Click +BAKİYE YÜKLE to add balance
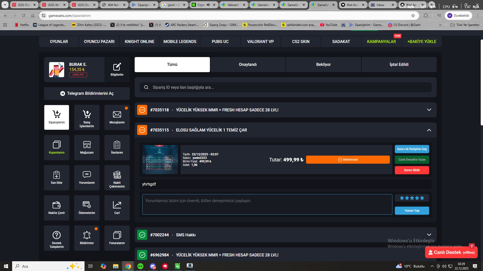 click(422, 42)
